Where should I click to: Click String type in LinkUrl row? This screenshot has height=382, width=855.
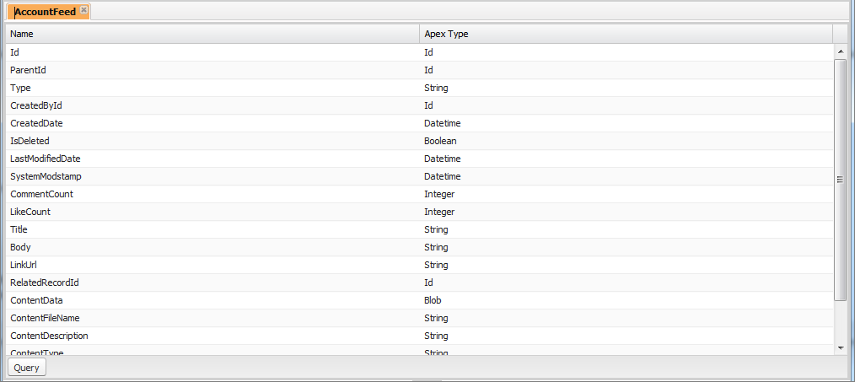pos(436,265)
